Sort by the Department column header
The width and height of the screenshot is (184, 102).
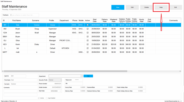65,20
